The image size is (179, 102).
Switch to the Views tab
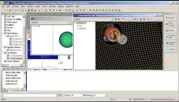(7, 69)
